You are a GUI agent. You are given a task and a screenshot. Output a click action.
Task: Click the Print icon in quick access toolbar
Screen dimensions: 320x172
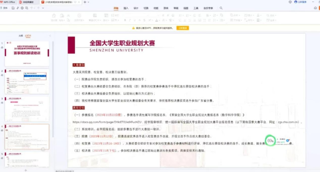tap(22, 8)
